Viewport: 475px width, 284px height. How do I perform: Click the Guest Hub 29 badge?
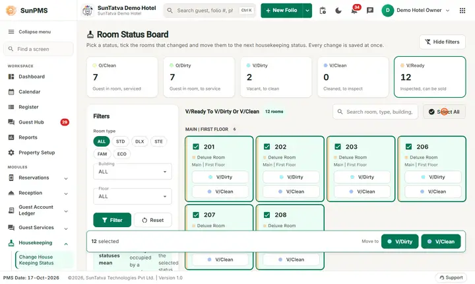(65, 122)
